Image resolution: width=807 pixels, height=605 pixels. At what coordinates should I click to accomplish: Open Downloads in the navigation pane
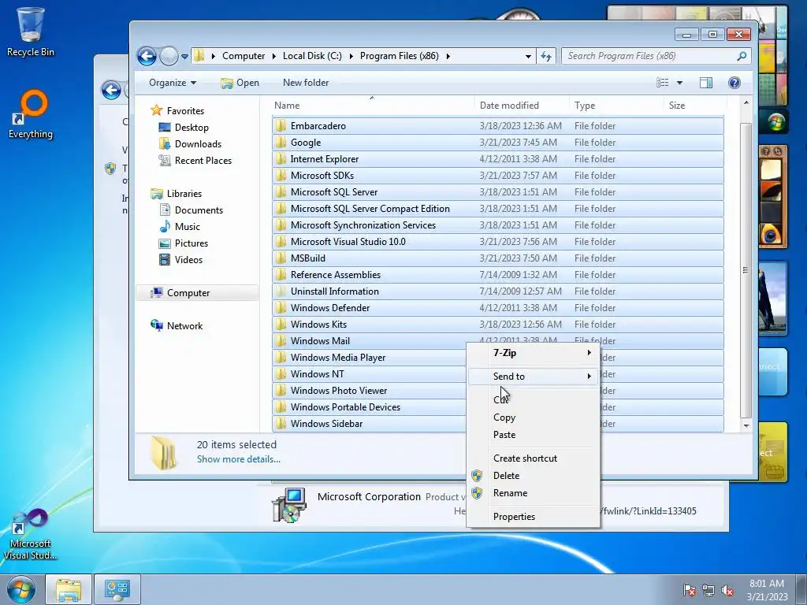point(190,144)
